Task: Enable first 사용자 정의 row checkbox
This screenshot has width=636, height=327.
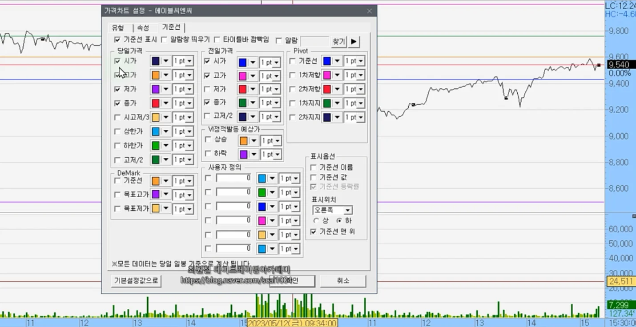Action: [x=208, y=178]
